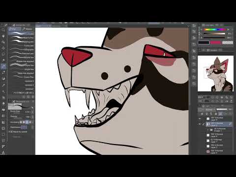
Task: Switch to the Pen sub tool tab
Action: pos(15,29)
